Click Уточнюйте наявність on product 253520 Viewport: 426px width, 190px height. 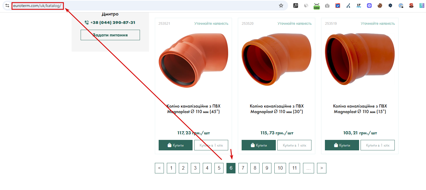[295, 24]
